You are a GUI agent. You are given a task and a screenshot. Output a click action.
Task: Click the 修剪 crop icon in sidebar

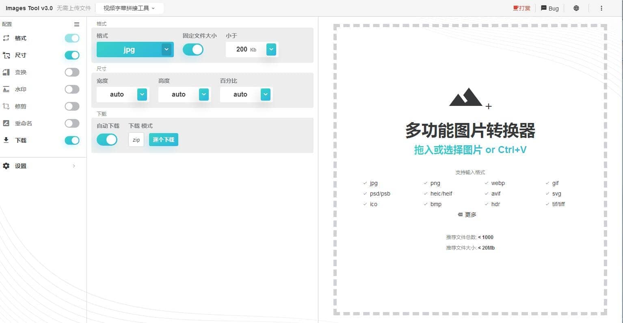[6, 106]
